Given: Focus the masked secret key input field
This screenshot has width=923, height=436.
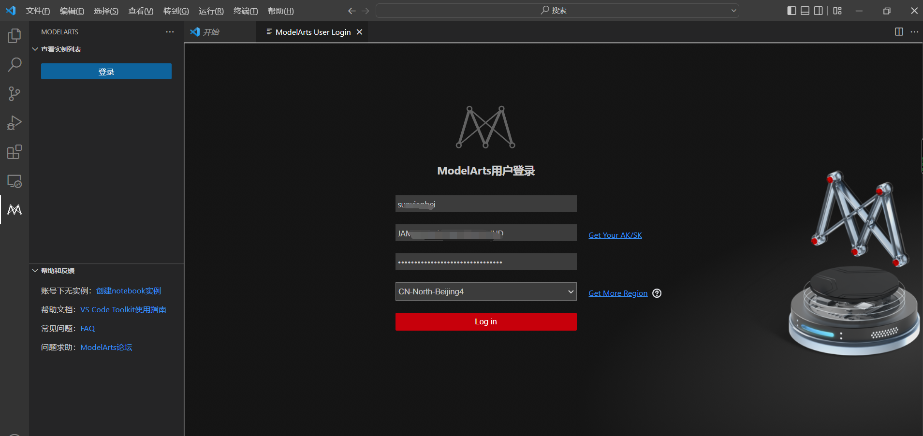Looking at the screenshot, I should coord(486,262).
